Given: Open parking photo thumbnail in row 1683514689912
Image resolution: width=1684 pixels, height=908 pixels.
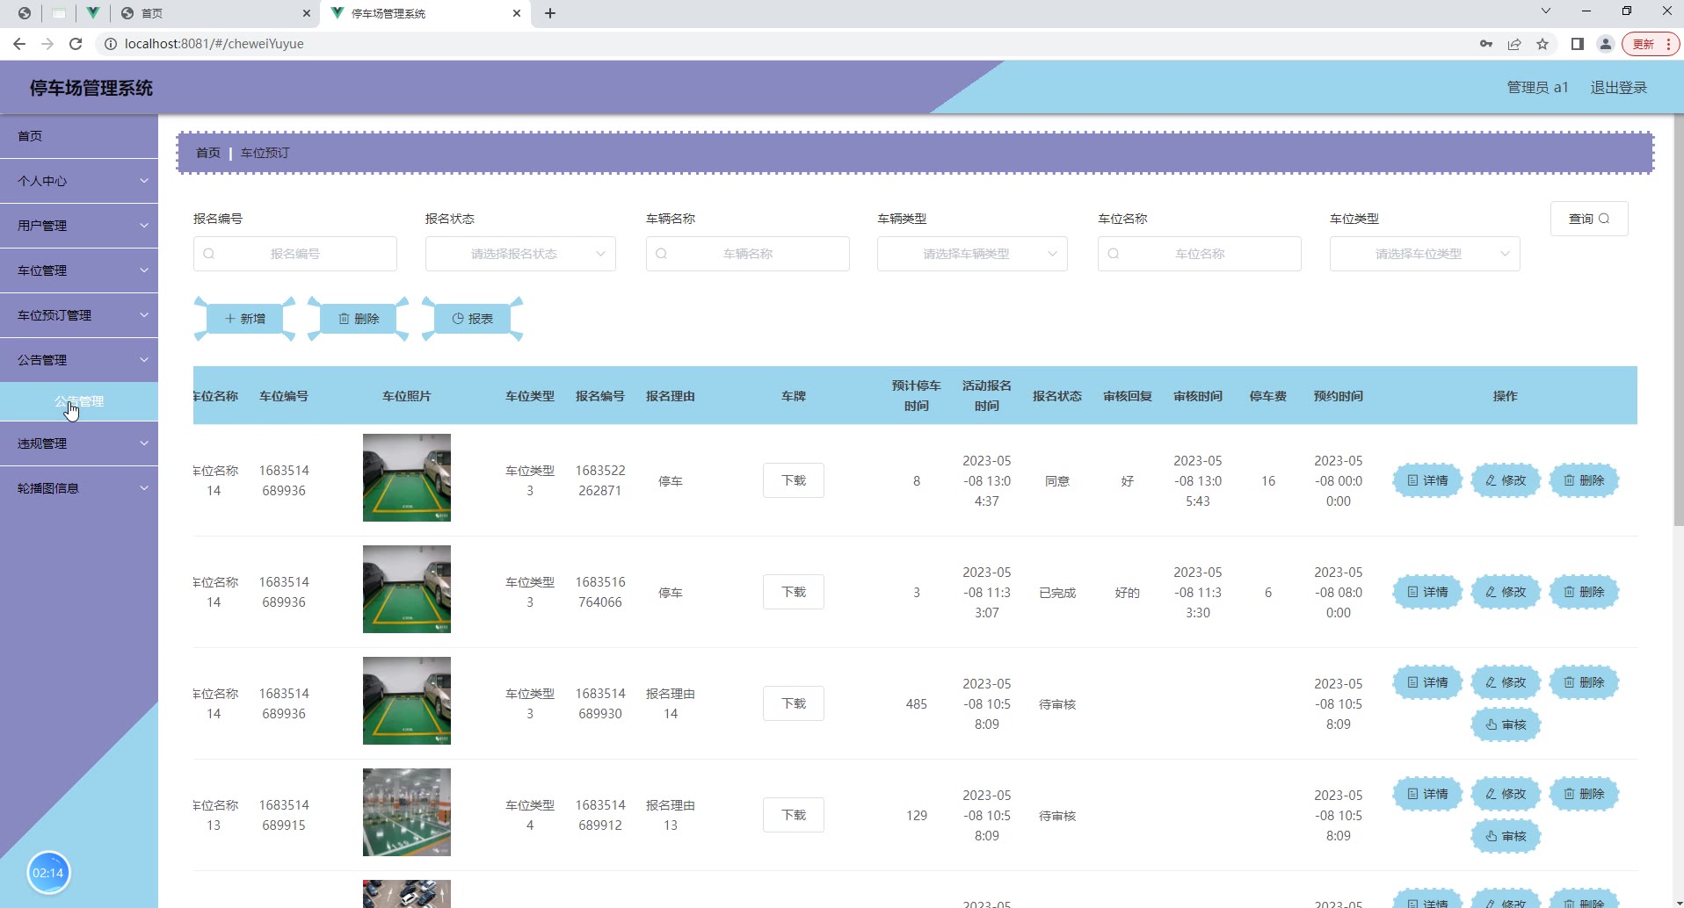Looking at the screenshot, I should tap(407, 812).
